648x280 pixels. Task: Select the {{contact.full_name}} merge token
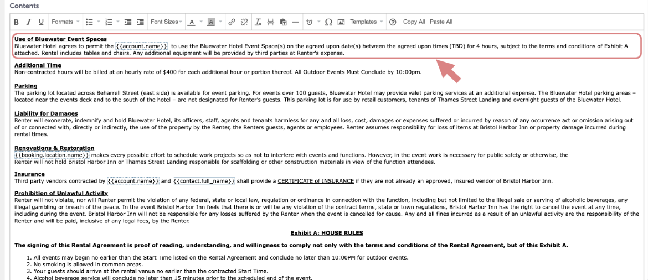[203, 181]
